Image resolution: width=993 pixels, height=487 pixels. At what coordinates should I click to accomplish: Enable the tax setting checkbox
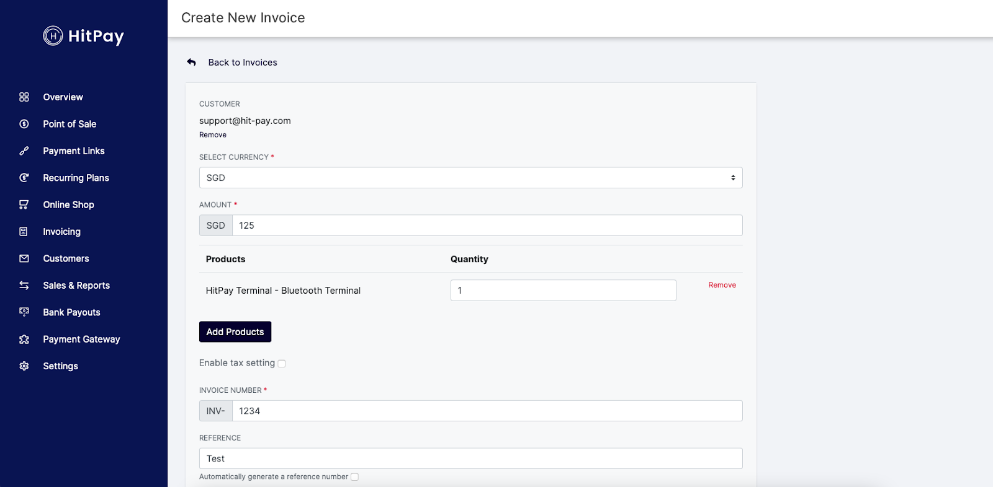282,364
